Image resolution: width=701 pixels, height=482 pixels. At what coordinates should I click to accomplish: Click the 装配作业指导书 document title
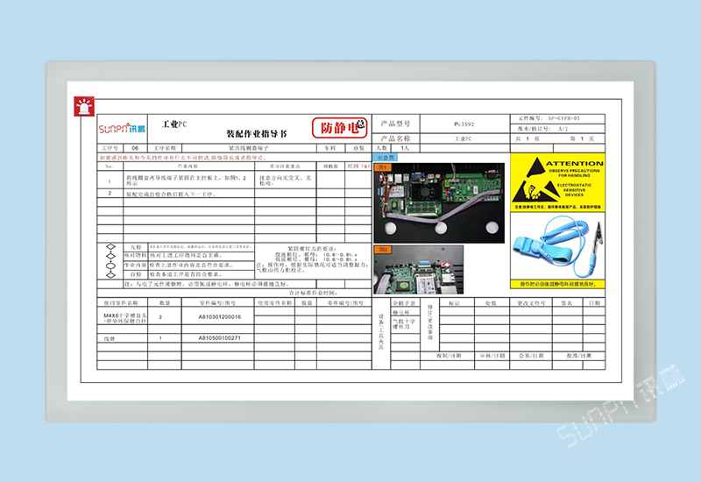[x=257, y=134]
